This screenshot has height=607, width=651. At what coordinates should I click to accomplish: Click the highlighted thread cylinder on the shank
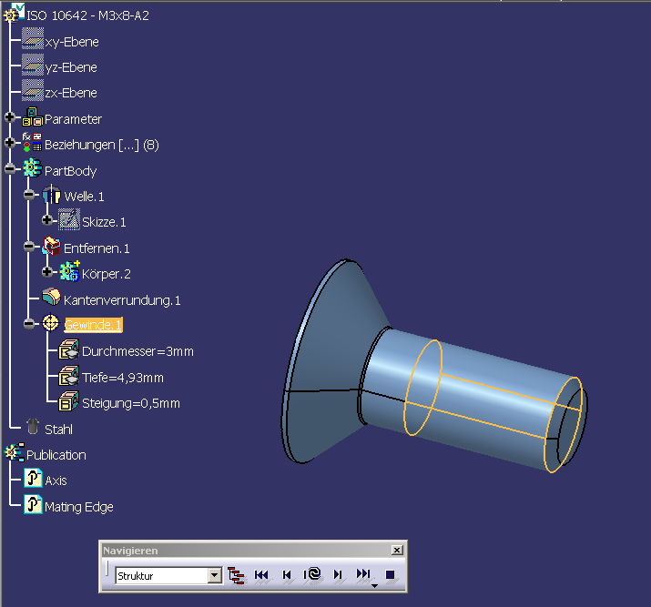tap(494, 405)
